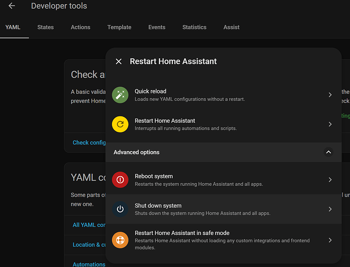Click the Developer tools page title

pyautogui.click(x=59, y=6)
